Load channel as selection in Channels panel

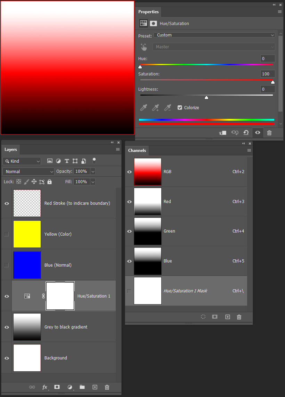click(203, 317)
